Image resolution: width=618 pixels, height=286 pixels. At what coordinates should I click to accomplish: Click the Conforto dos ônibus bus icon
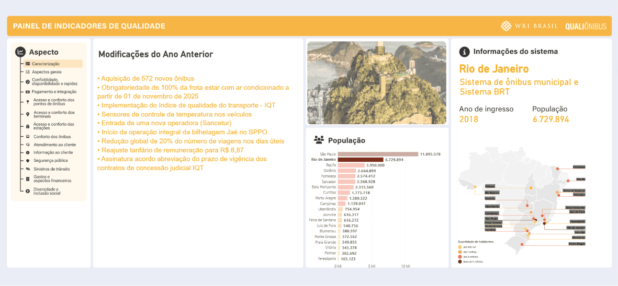click(28, 137)
